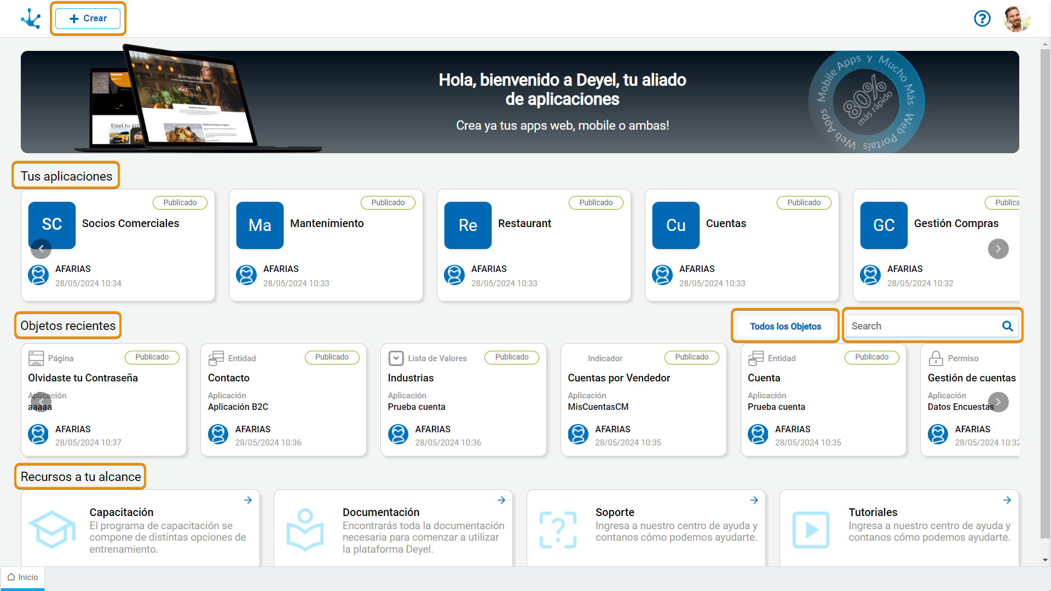The width and height of the screenshot is (1051, 591).
Task: Click the Tutoriales play icon
Action: click(x=811, y=530)
